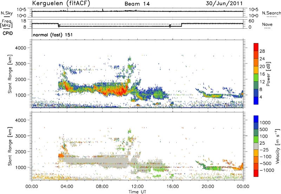Click the '04:00' time tick label

coord(67,187)
